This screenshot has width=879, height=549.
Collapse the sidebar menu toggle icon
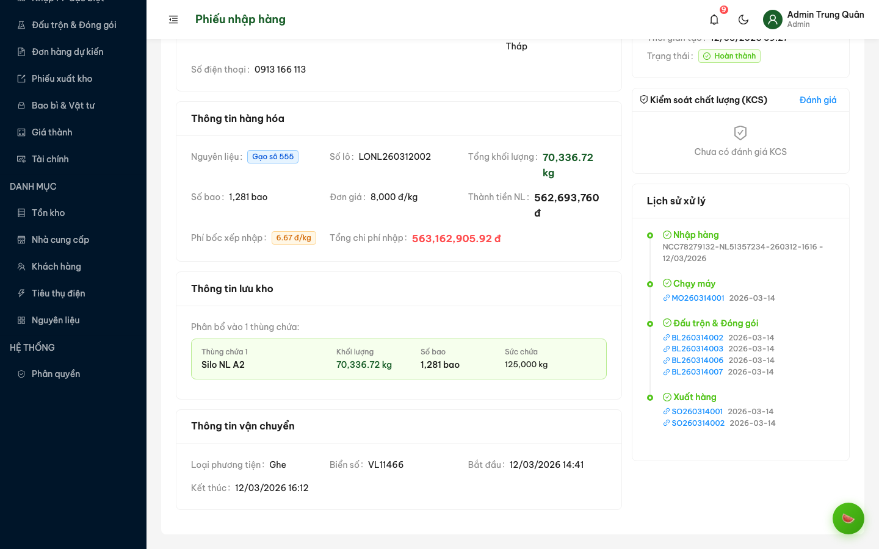pos(173,20)
